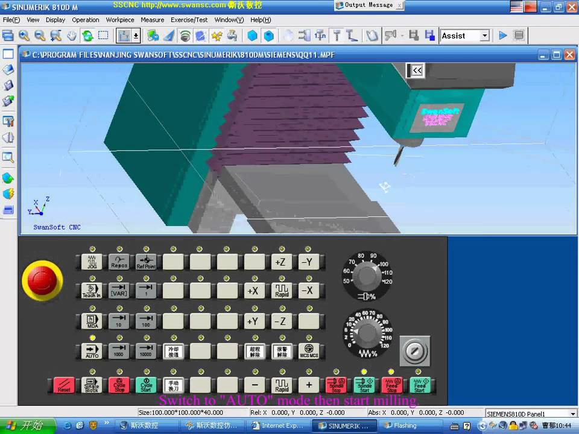Screen dimensions: 579x434
Task: Toggle the Ref Point key
Action: click(x=146, y=262)
